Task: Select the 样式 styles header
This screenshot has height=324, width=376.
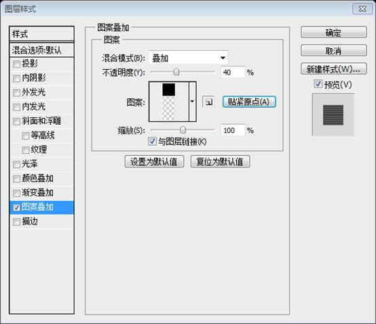Action: (x=41, y=34)
